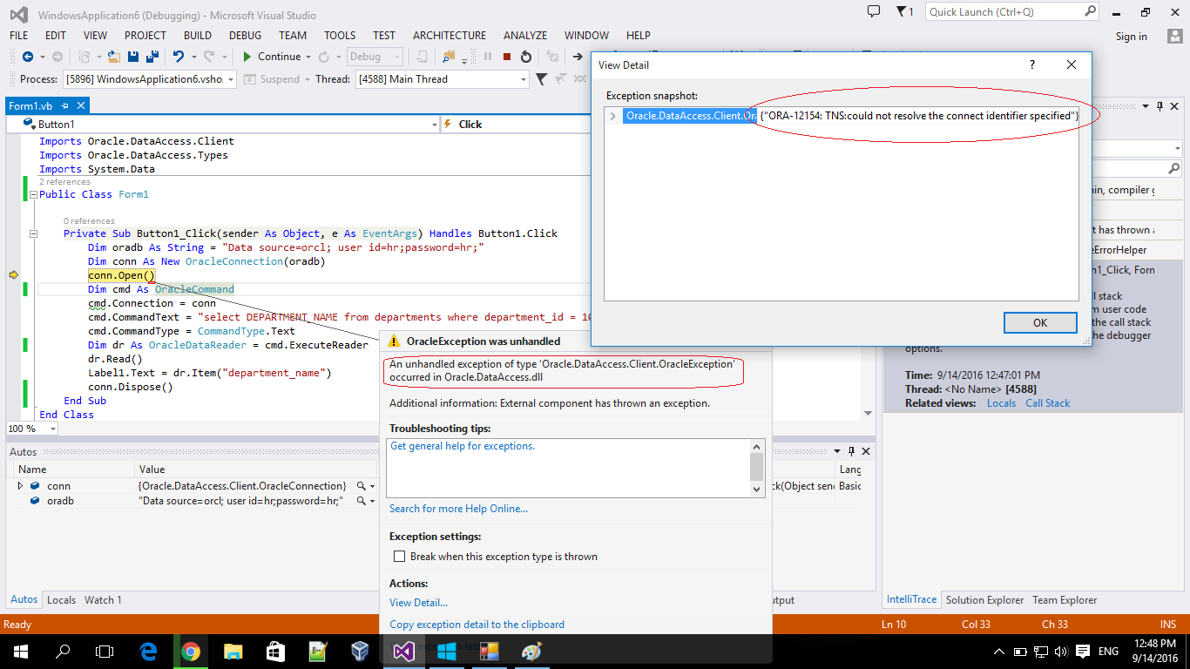Screen dimensions: 1190x669
Task: Open Visual Studio from the taskbar
Action: tap(403, 652)
